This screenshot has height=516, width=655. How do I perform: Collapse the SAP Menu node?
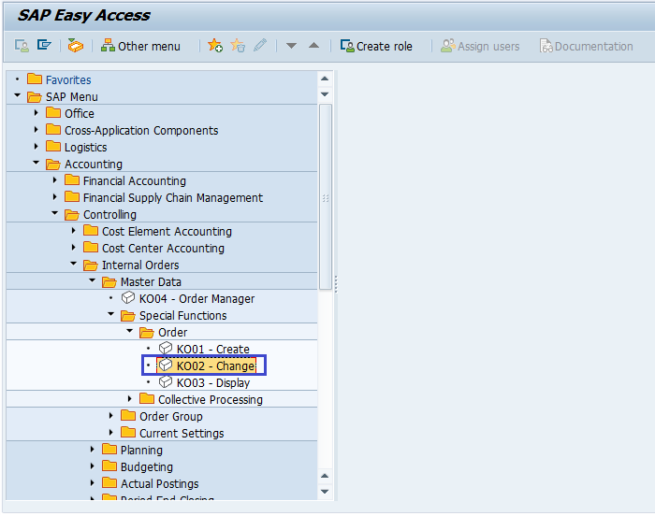click(17, 95)
